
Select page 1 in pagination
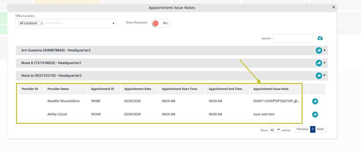[x=313, y=129]
